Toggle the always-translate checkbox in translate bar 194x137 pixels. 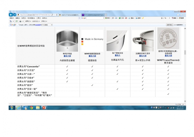click(x=175, y=25)
